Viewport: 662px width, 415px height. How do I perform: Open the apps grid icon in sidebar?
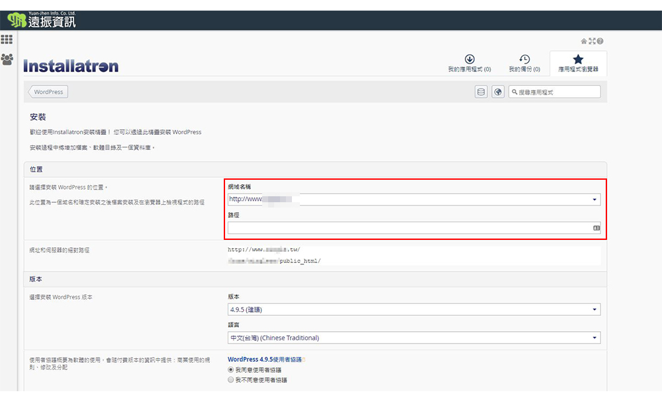[x=7, y=40]
